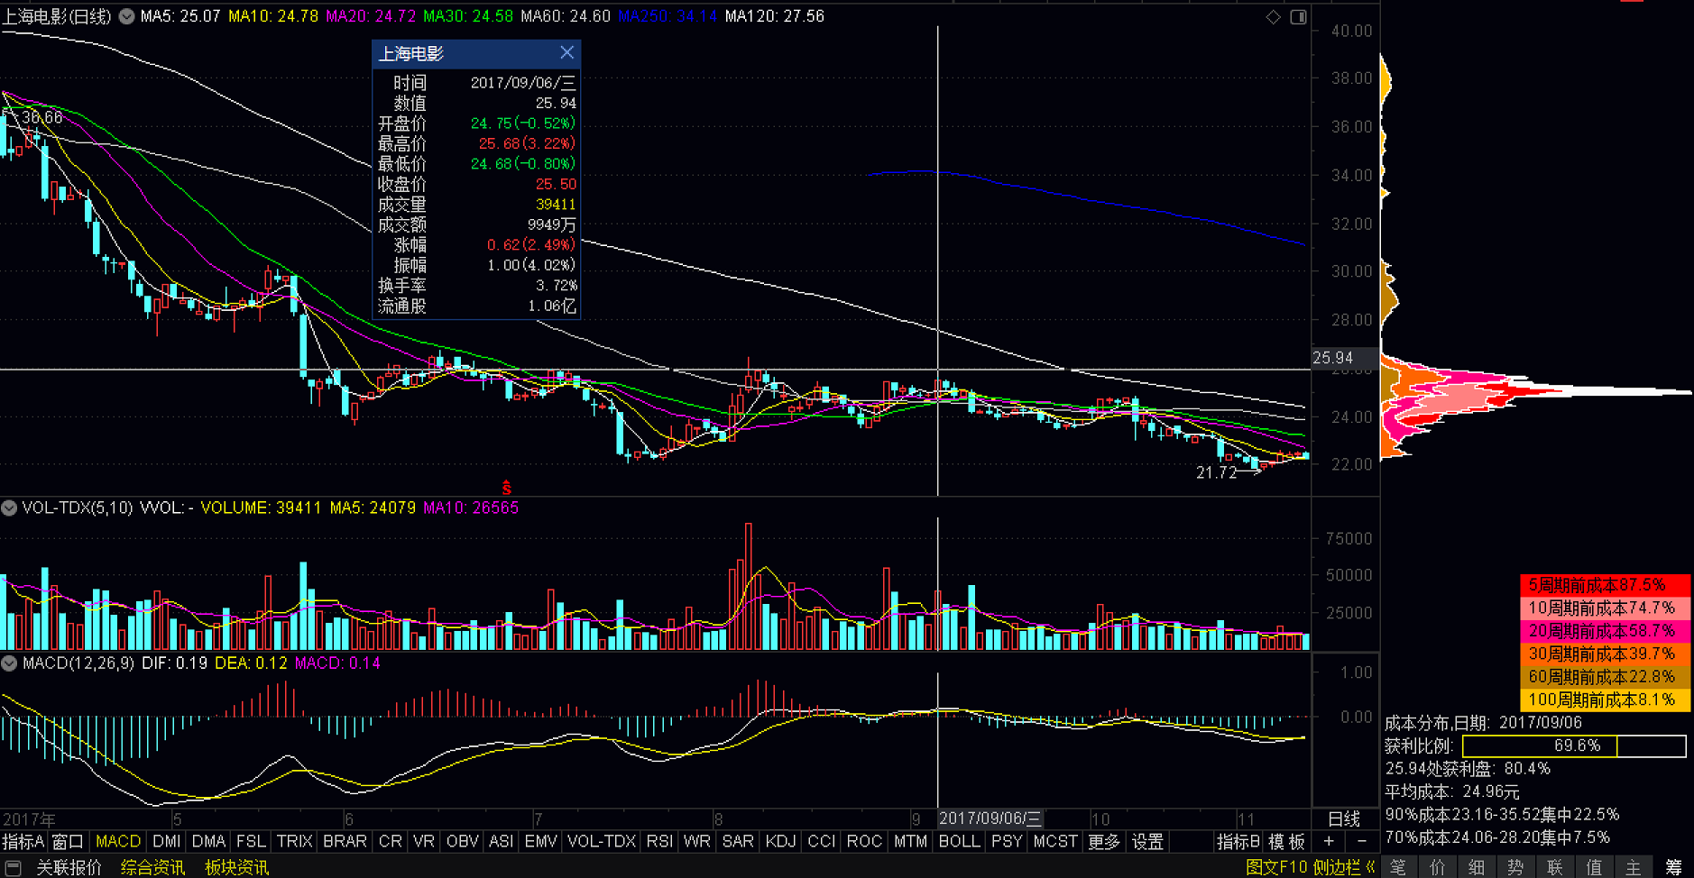Open the 板块资讯 tab
1694x878 pixels.
236,867
